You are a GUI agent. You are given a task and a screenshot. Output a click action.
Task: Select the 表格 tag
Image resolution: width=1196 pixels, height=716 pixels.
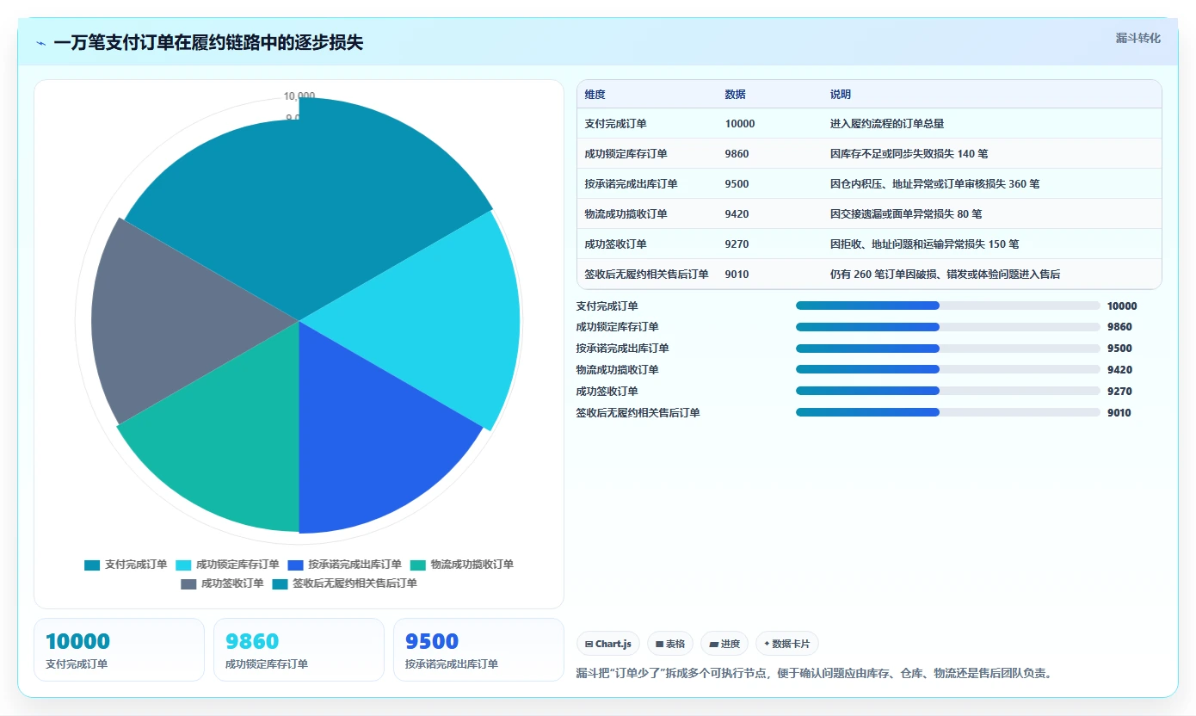670,644
